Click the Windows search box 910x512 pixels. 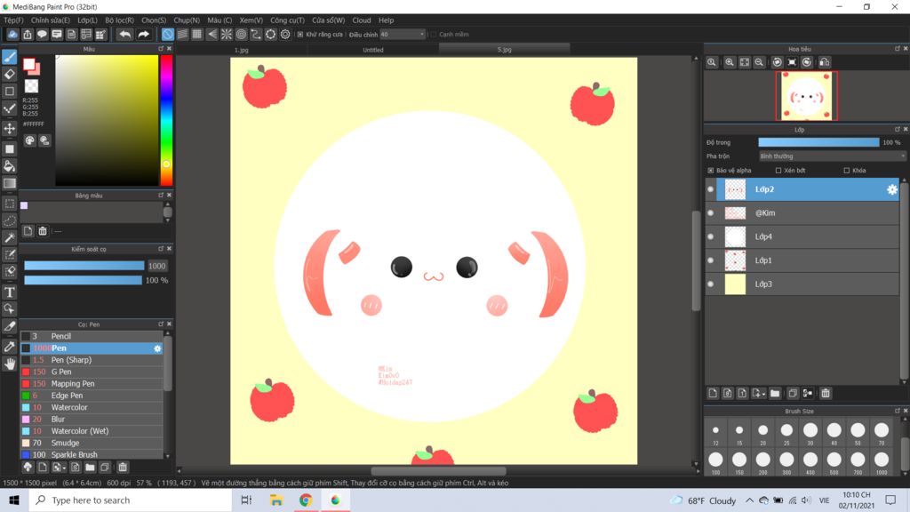click(131, 500)
